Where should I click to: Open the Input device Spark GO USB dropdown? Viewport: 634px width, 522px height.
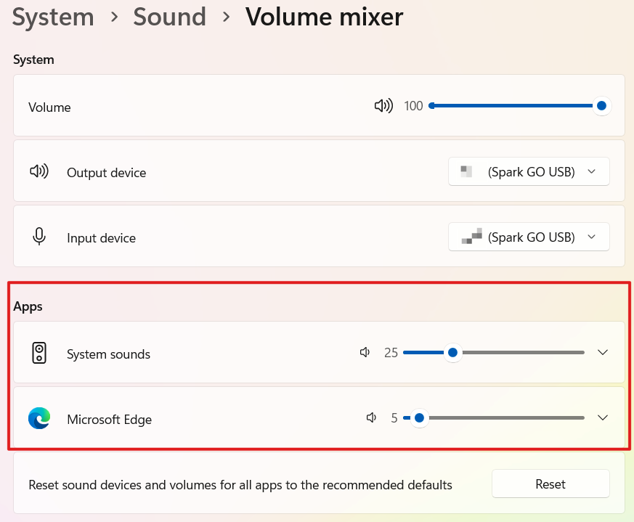click(529, 237)
